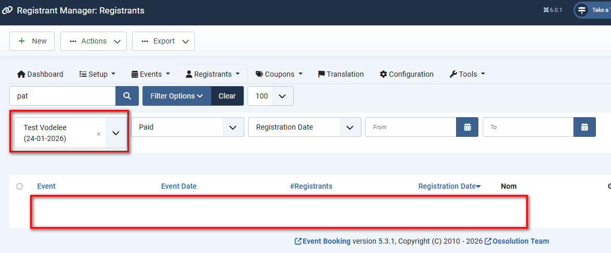Screen dimensions: 611x253
Task: Click the magnifying glass search button
Action: 127,96
